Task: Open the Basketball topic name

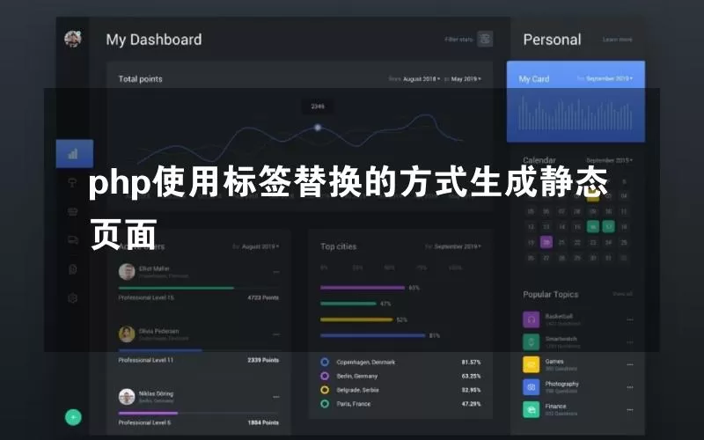Action: 559,316
